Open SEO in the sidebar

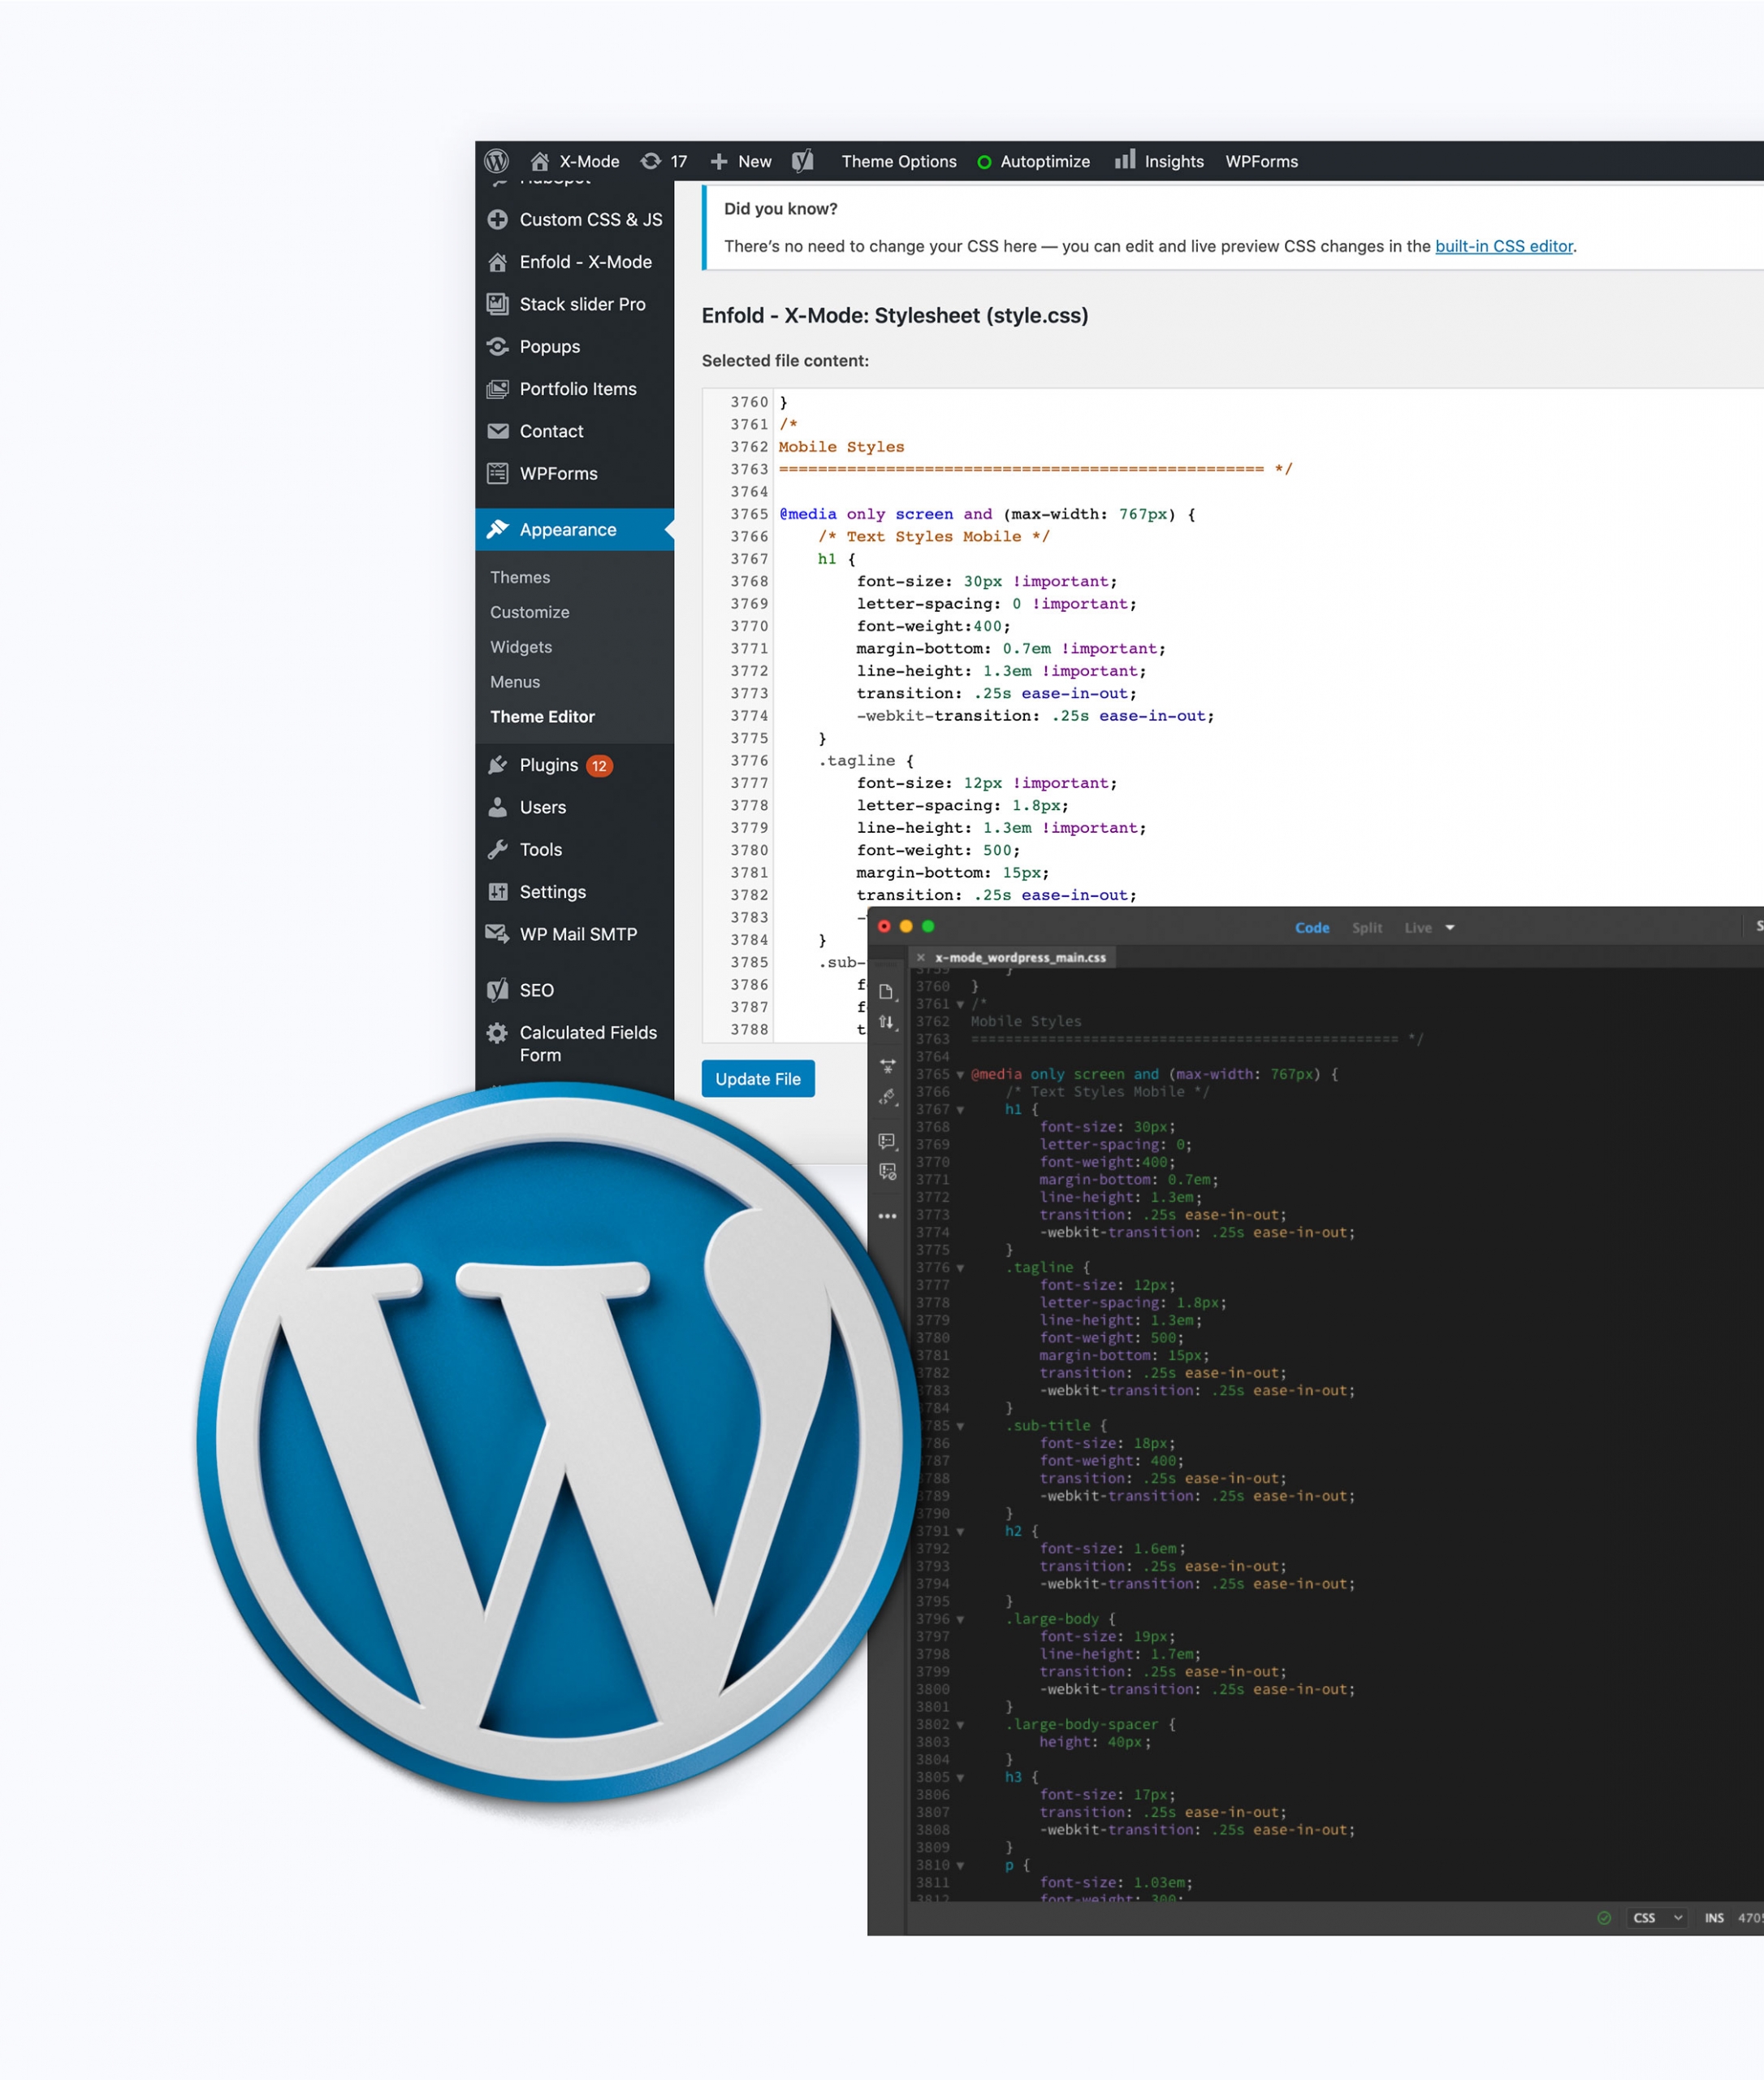click(575, 990)
